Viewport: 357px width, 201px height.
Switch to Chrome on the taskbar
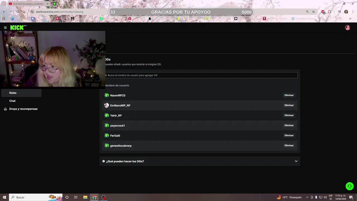pyautogui.click(x=95, y=197)
